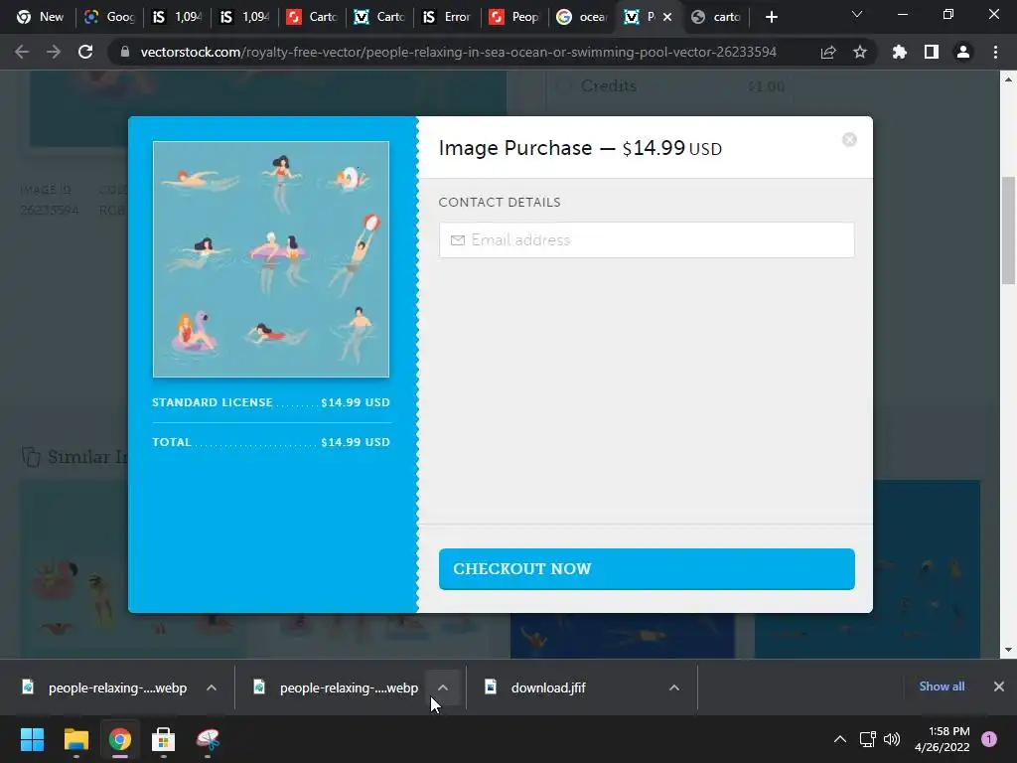Screen dimensions: 1017x763
Task: Open the second people-relaxing webp download
Action: (x=336, y=687)
